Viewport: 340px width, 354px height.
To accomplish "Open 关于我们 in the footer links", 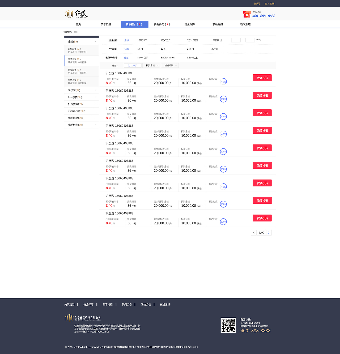I will (69, 305).
